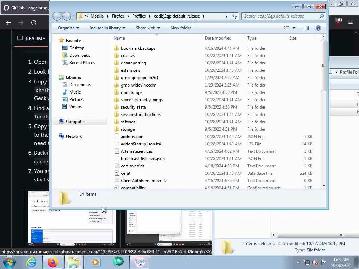359x269 pixels.
Task: Select the sessionstore-backups folder
Action: (x=141, y=115)
